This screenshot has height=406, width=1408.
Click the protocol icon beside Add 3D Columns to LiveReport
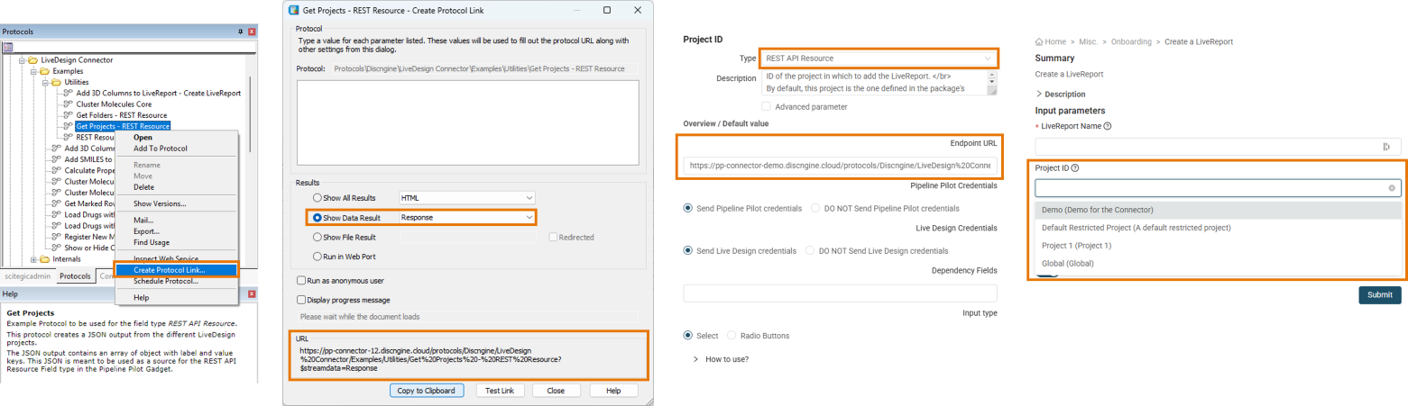(x=69, y=93)
